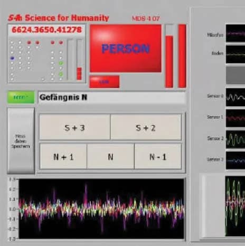The height and width of the screenshot is (246, 245).
Task: Click the blue LED in the indicator grid
Action: click(12, 58)
